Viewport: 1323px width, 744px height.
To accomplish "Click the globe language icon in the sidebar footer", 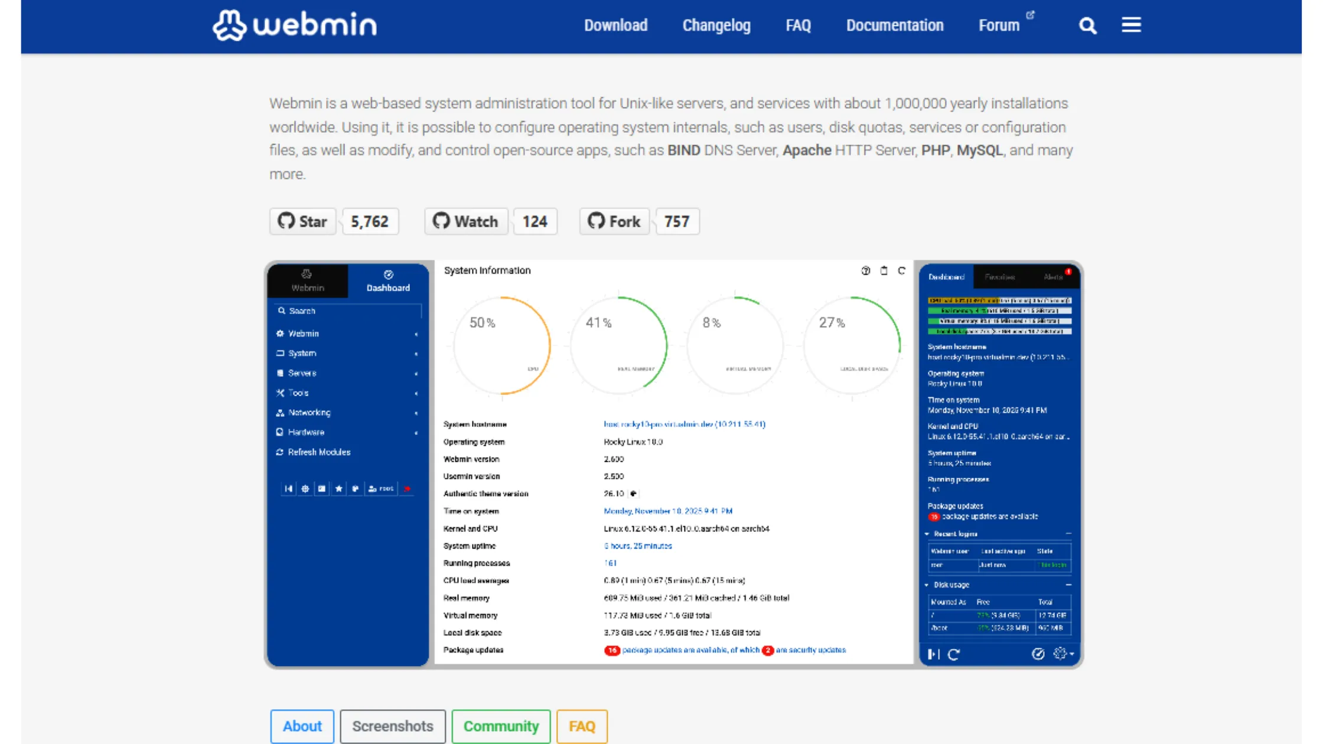I will 305,488.
